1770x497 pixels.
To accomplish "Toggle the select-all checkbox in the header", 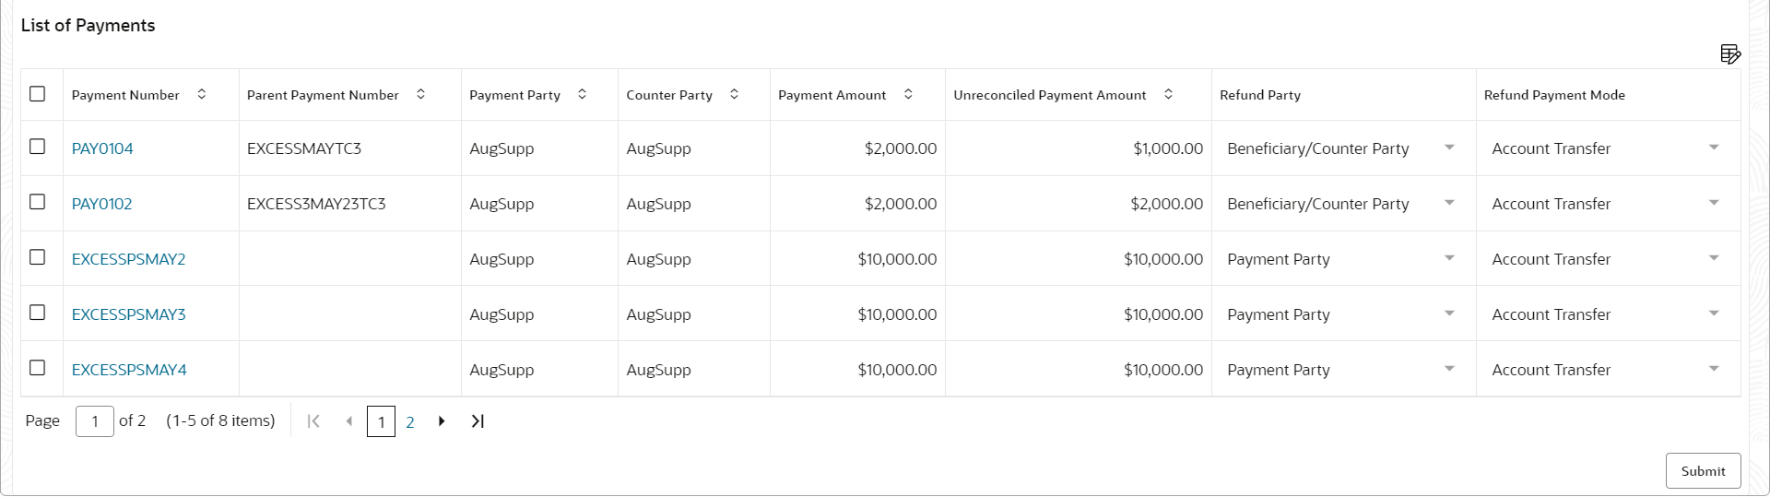I will 38,94.
